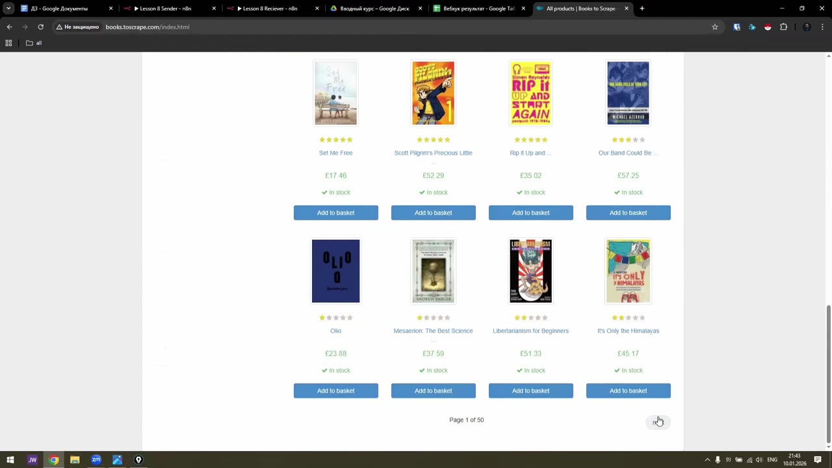The image size is (832, 468).
Task: Switch to the Lesson 8 Sender n8n tab
Action: (169, 8)
